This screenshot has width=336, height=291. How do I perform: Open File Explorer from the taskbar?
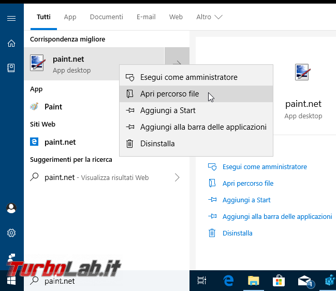click(254, 281)
